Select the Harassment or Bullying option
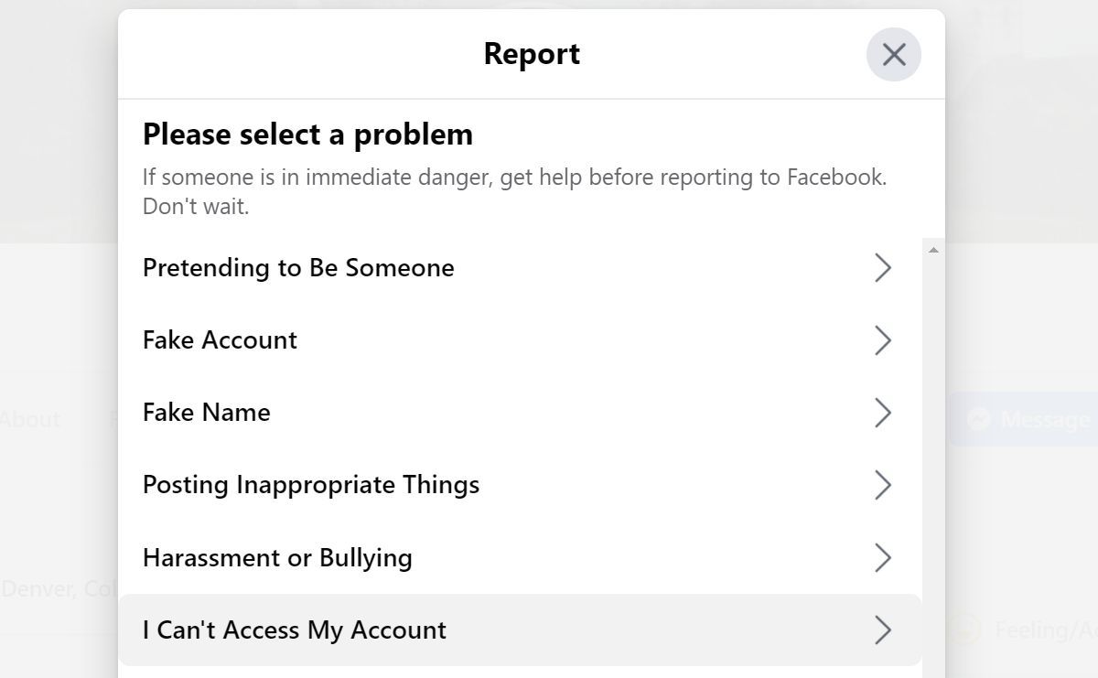1098x678 pixels. point(277,558)
